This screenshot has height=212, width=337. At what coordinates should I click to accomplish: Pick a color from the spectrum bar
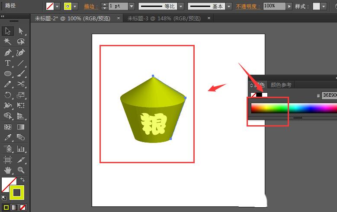click(x=294, y=108)
